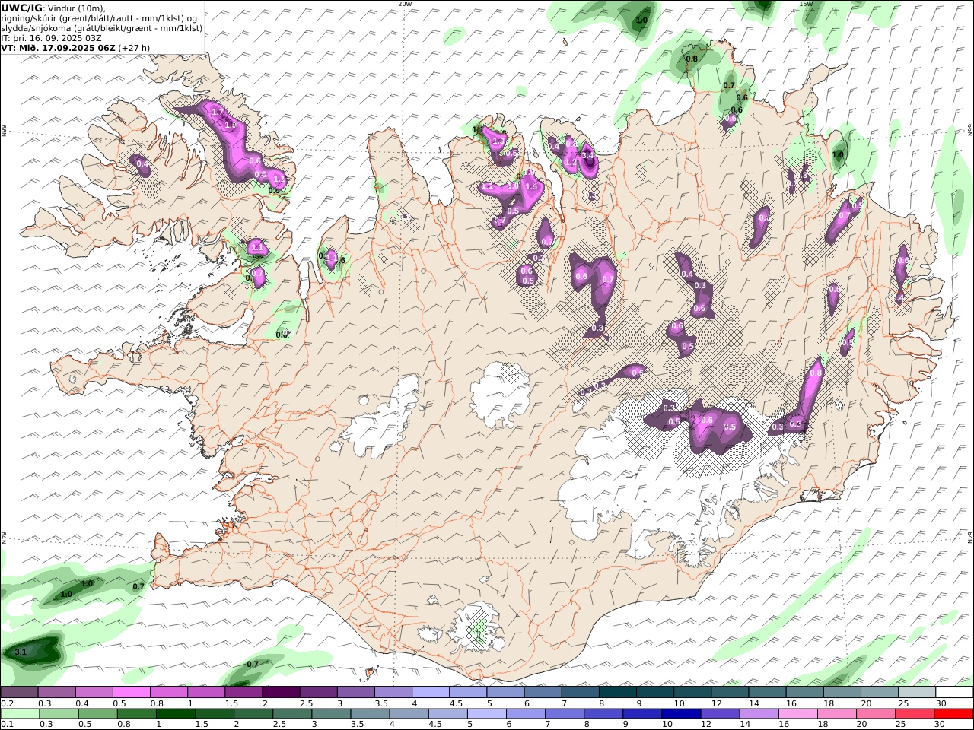Pick the pale pink bottom-row swatch between 16 and 18
The height and width of the screenshot is (730, 974).
point(797,714)
